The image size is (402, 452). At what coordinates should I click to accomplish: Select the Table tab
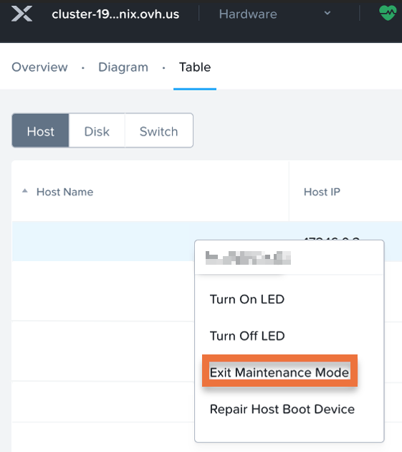[x=195, y=67]
